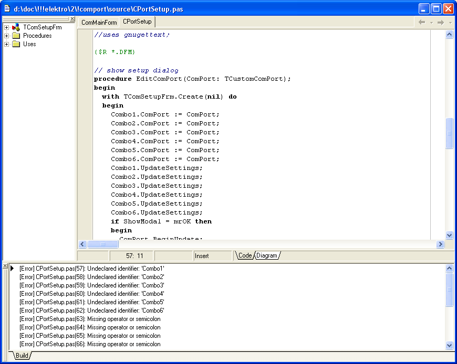Click the editor horizontal scroll thumb

coord(103,244)
